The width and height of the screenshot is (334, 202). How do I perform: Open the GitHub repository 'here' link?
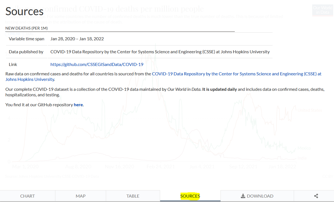click(78, 105)
